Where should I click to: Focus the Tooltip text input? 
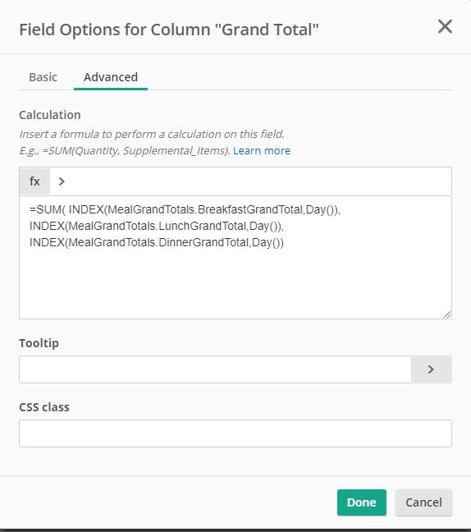click(x=215, y=369)
